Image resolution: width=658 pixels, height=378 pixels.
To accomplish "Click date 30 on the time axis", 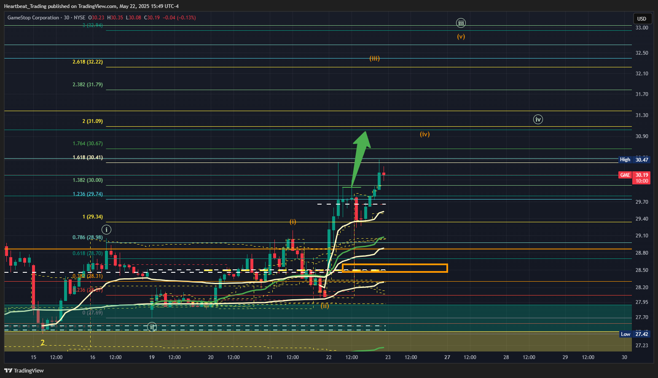I will [x=624, y=357].
